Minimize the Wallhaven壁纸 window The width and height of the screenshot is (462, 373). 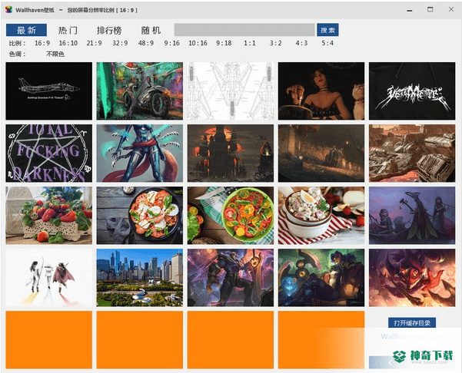(409, 10)
